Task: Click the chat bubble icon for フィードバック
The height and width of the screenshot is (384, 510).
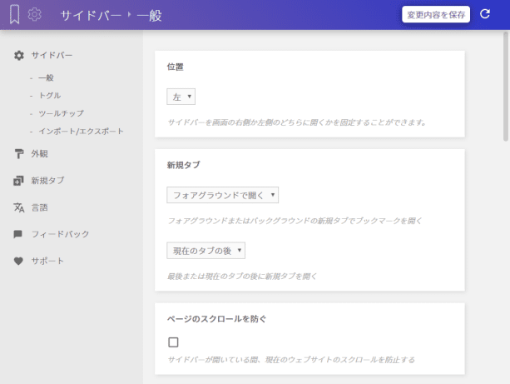Action: click(18, 234)
